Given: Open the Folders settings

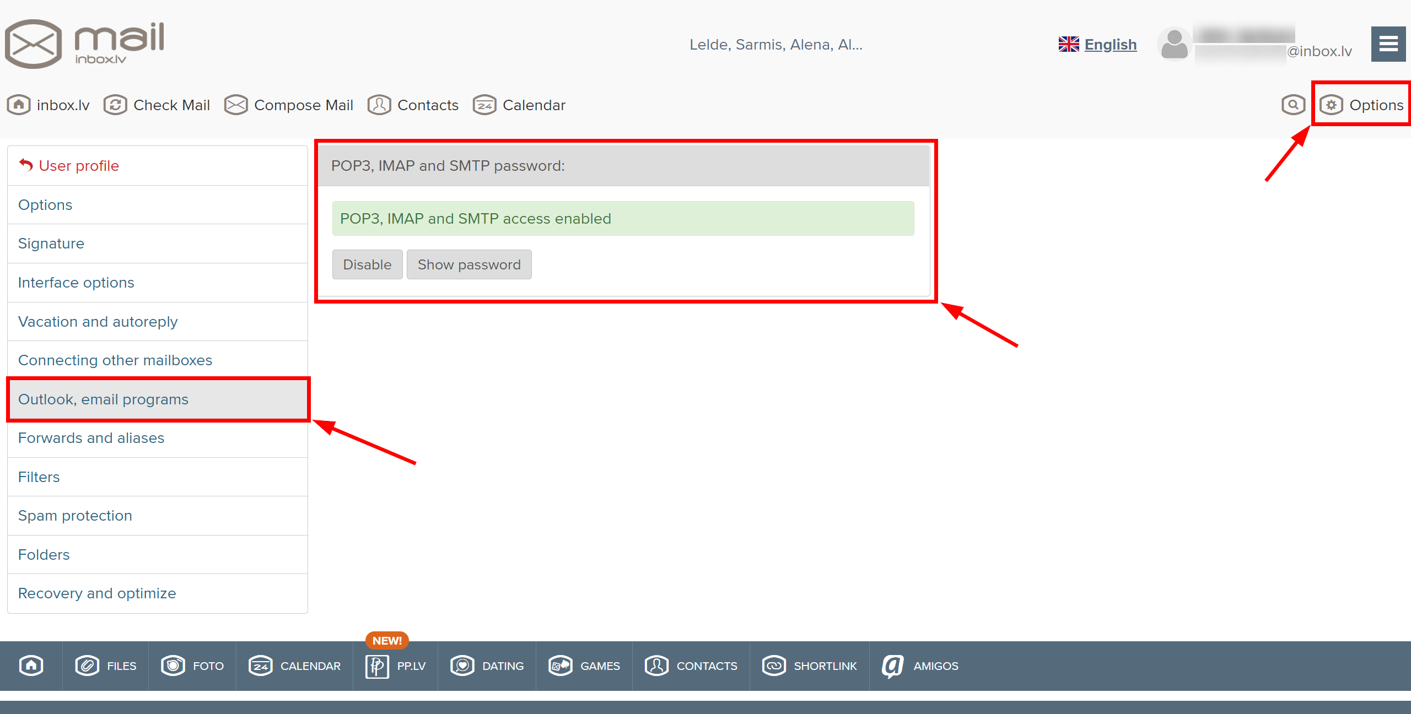Looking at the screenshot, I should 158,555.
